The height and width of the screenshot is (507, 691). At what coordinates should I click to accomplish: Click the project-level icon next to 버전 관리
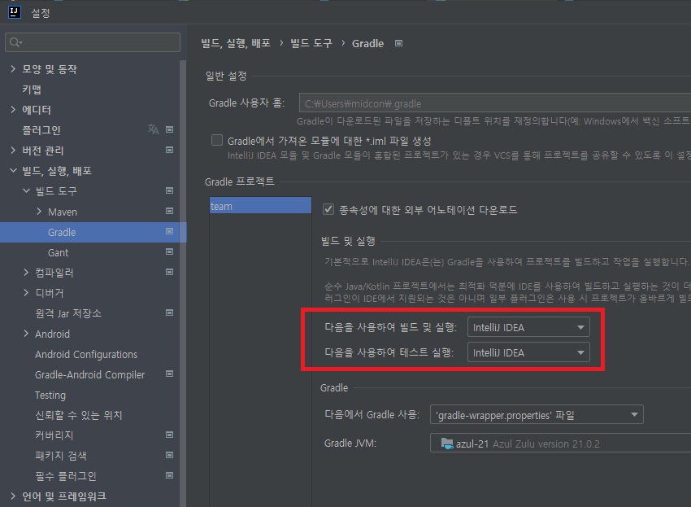(169, 150)
